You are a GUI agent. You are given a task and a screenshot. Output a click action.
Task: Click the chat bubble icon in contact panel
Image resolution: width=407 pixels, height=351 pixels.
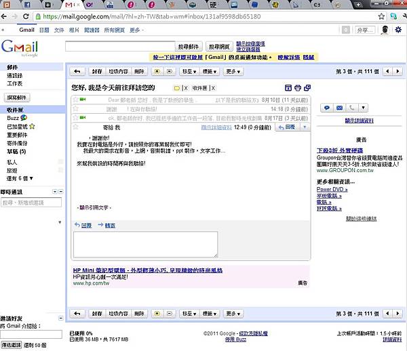(327, 108)
